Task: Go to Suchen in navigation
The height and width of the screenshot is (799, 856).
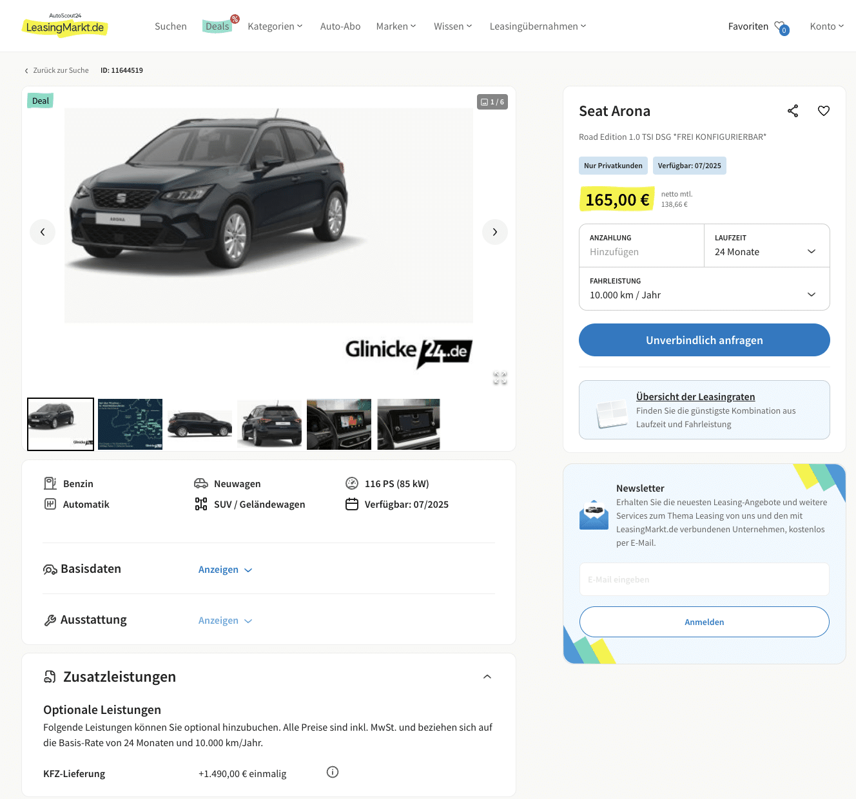Action: click(x=171, y=26)
